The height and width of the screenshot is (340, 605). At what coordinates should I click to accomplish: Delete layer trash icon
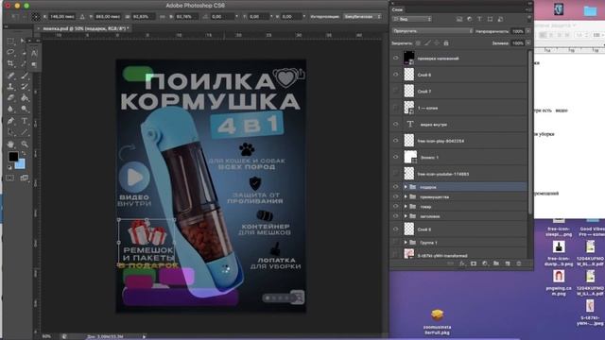tap(519, 263)
